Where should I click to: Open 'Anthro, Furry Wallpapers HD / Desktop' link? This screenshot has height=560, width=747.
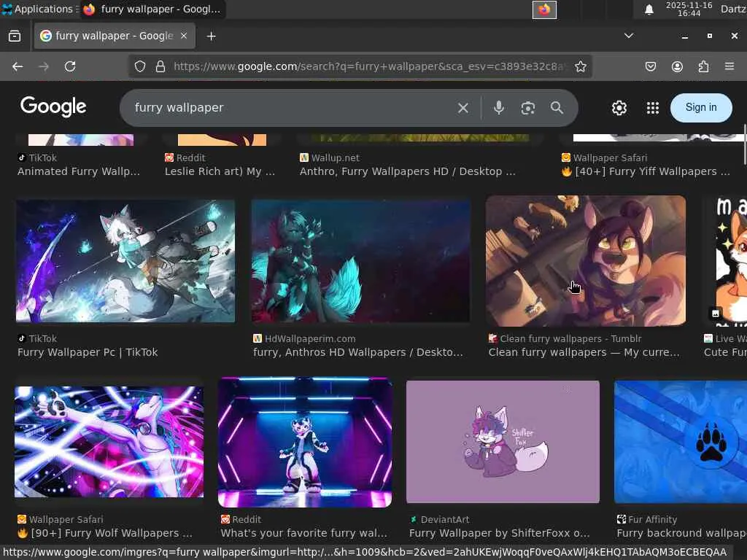coord(407,171)
